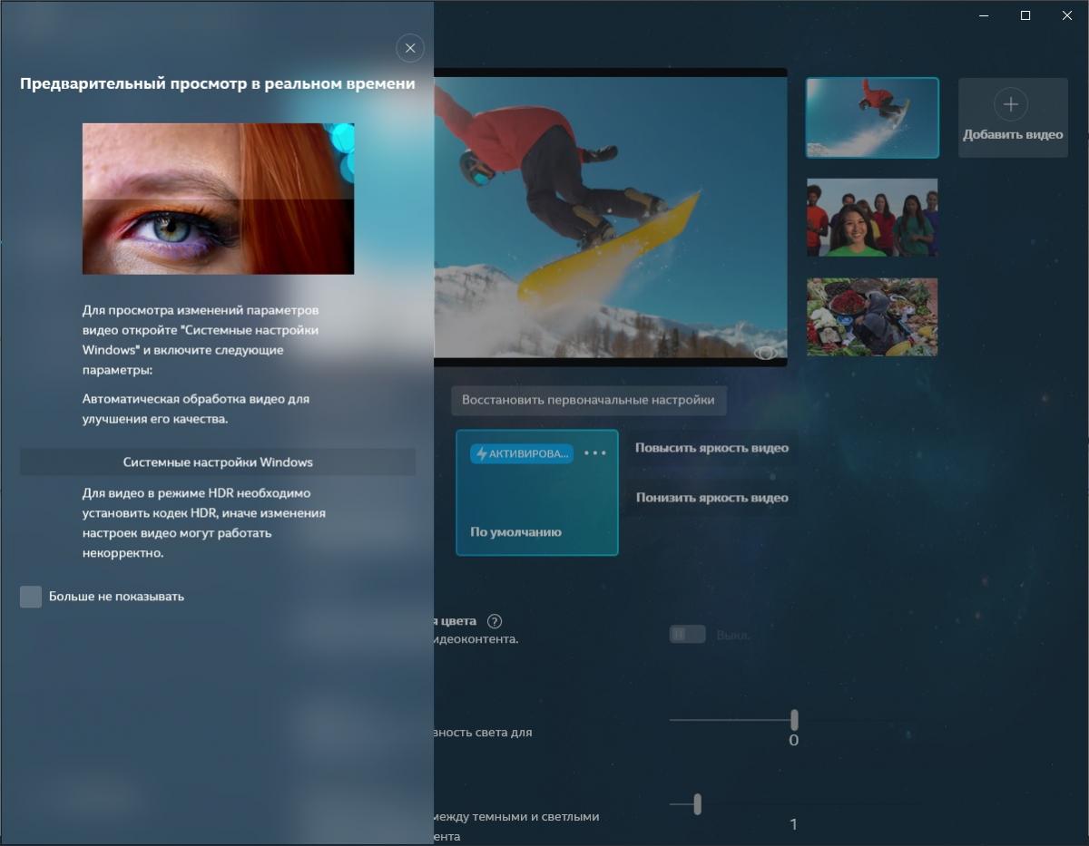Close the real-time preview panel

pos(410,48)
